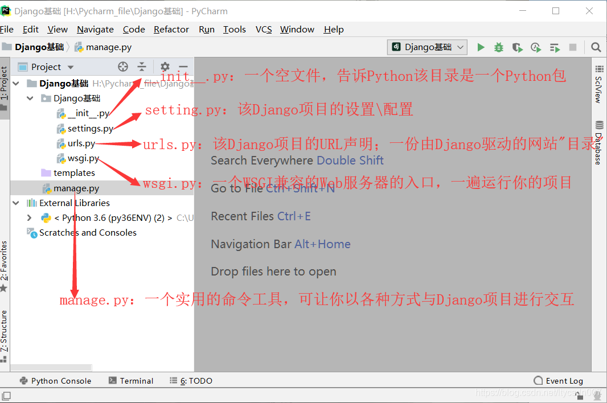The height and width of the screenshot is (403, 607).
Task: Click the locate/scroll from source target icon
Action: tap(123, 67)
